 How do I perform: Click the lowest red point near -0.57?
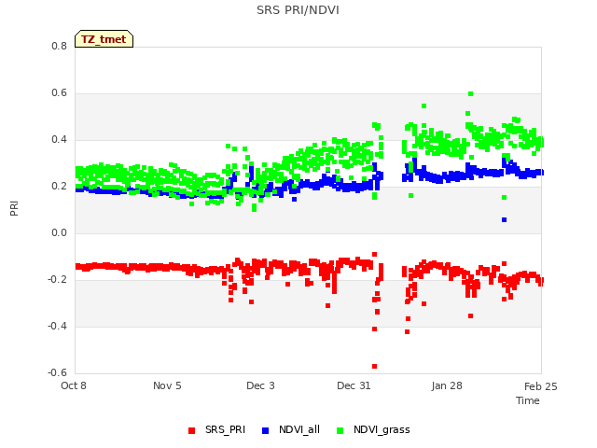pos(374,367)
